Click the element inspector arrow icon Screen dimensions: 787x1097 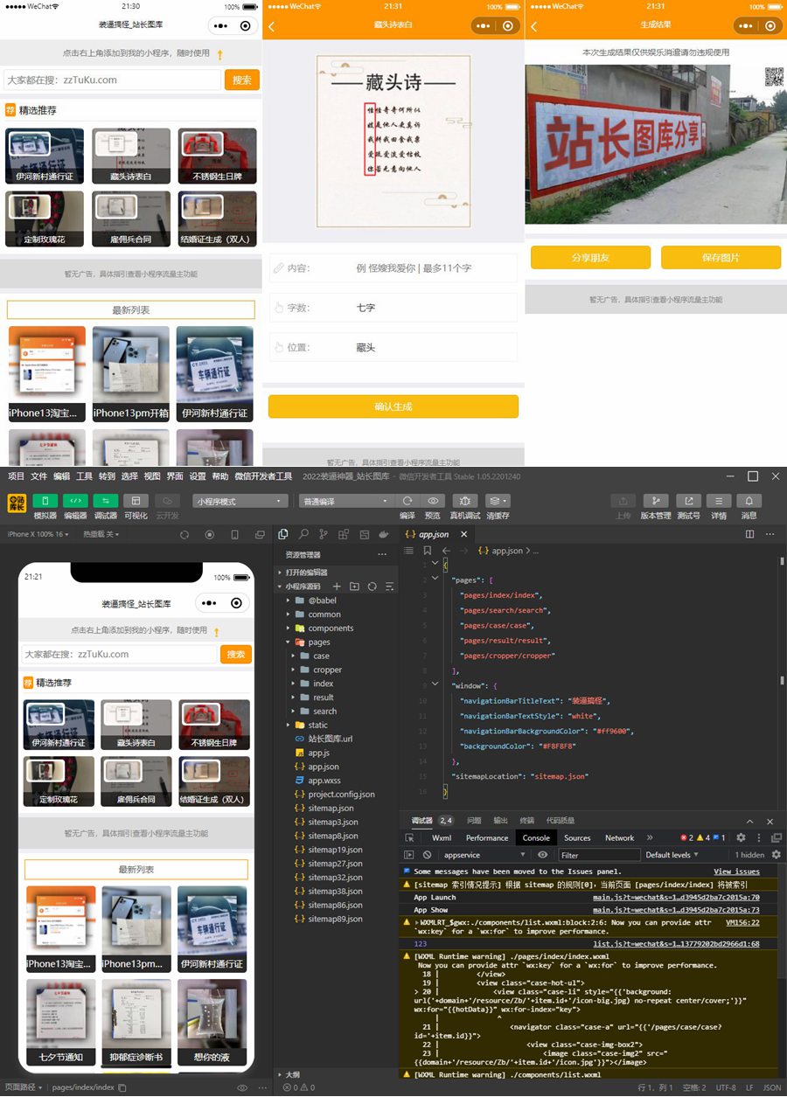tap(409, 837)
